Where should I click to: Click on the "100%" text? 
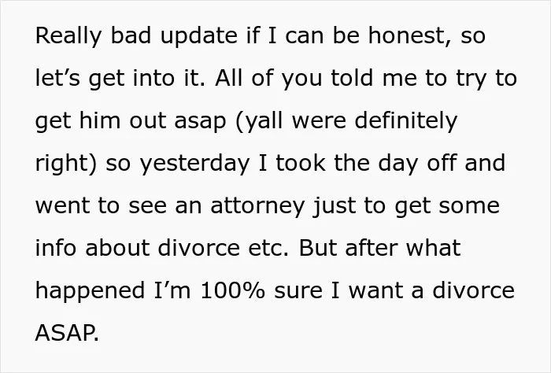232,291
